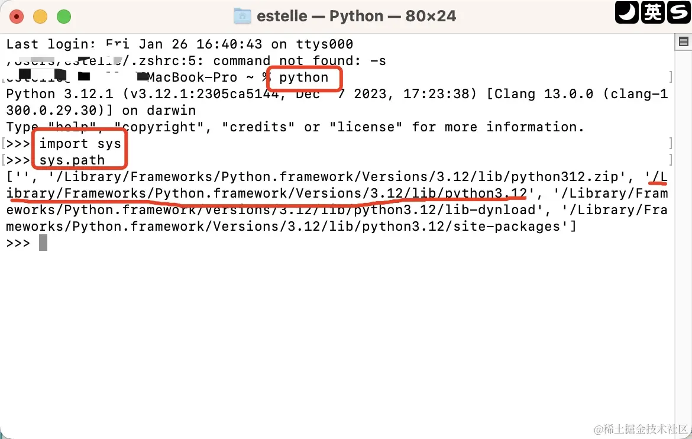692x439 pixels.
Task: Click the sys.path command line
Action: [x=72, y=160]
